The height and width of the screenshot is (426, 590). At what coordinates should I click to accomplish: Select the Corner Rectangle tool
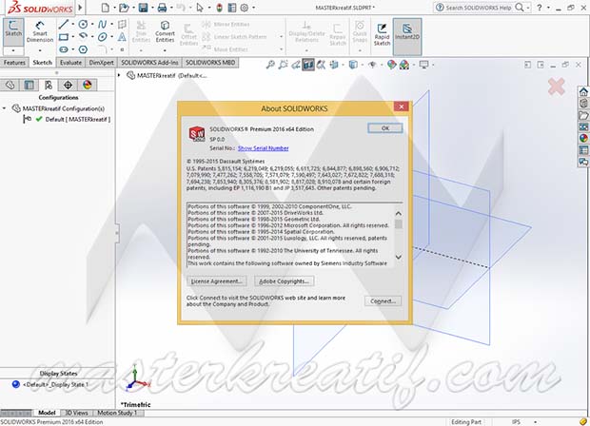pyautogui.click(x=63, y=37)
